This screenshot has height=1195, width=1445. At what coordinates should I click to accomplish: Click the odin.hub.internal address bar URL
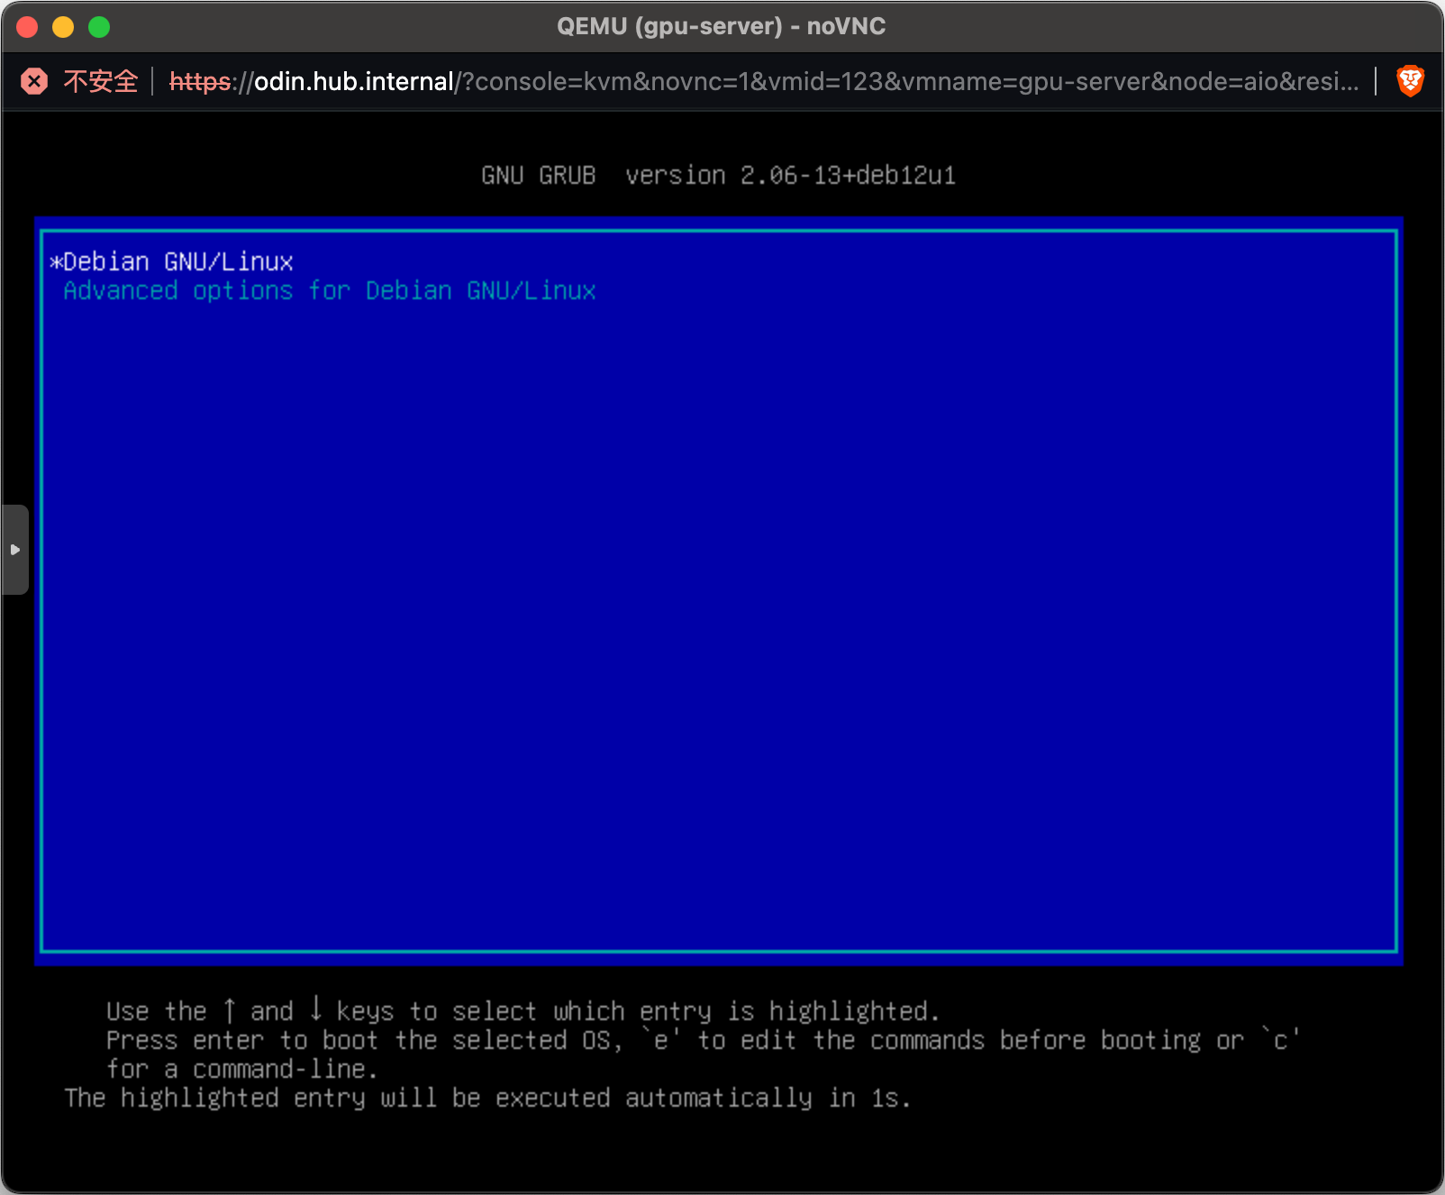click(x=764, y=81)
